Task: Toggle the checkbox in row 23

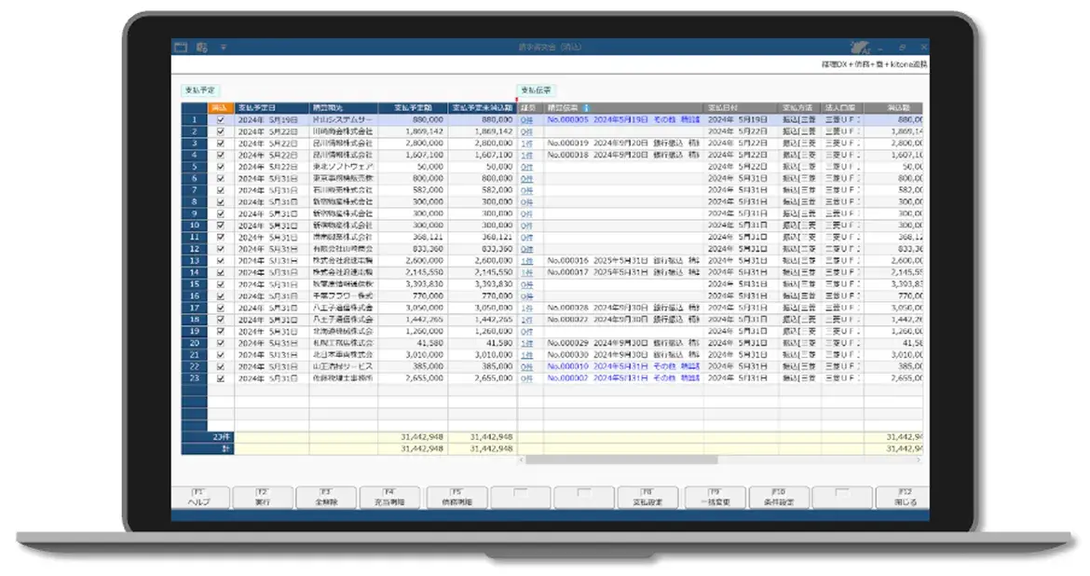Action: (x=220, y=378)
